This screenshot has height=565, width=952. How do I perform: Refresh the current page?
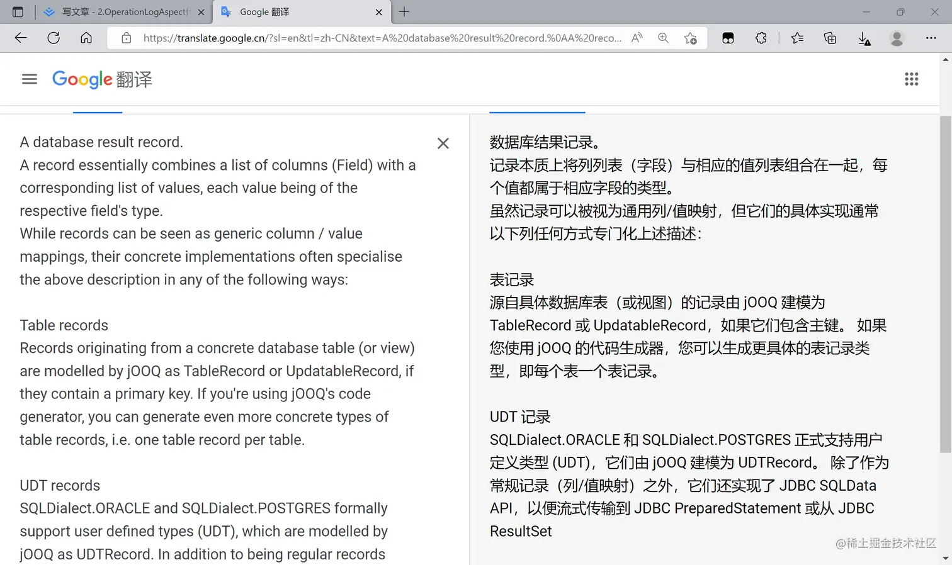[54, 38]
